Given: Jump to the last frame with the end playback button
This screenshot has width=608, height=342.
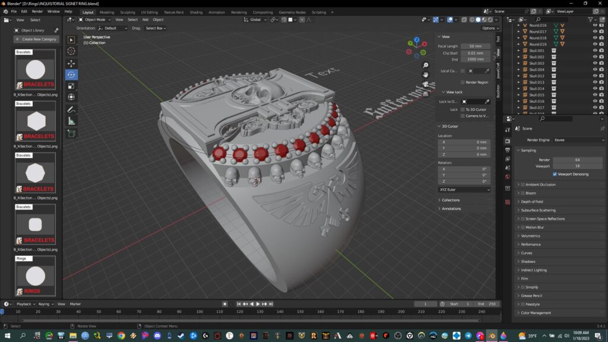Looking at the screenshot, I should 272,303.
